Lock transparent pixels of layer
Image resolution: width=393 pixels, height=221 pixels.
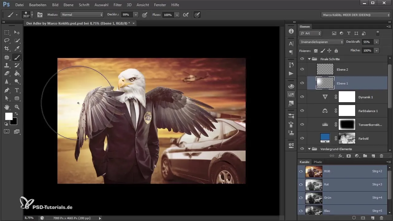[316, 51]
